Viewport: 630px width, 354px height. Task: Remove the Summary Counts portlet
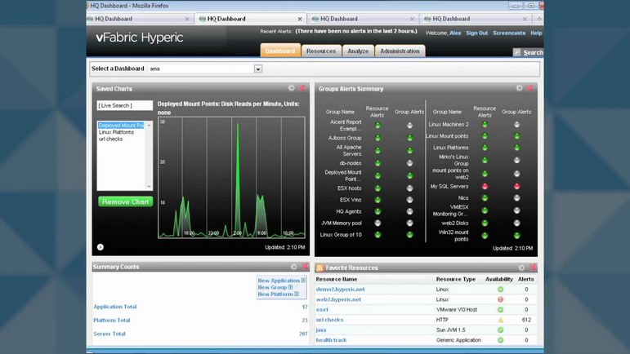click(x=305, y=266)
